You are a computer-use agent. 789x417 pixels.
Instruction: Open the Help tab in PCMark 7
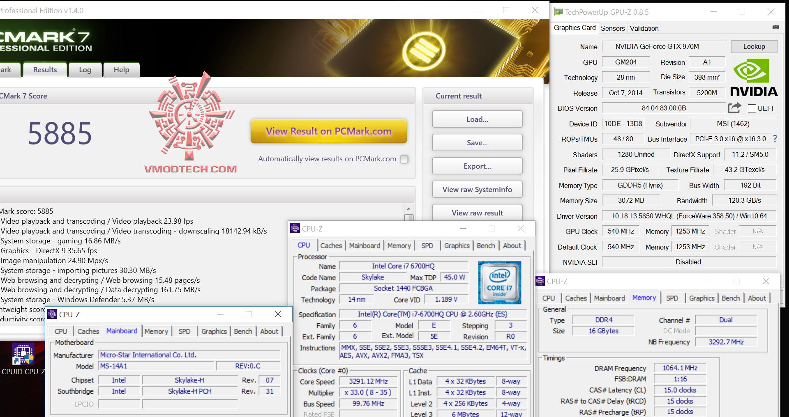(121, 70)
